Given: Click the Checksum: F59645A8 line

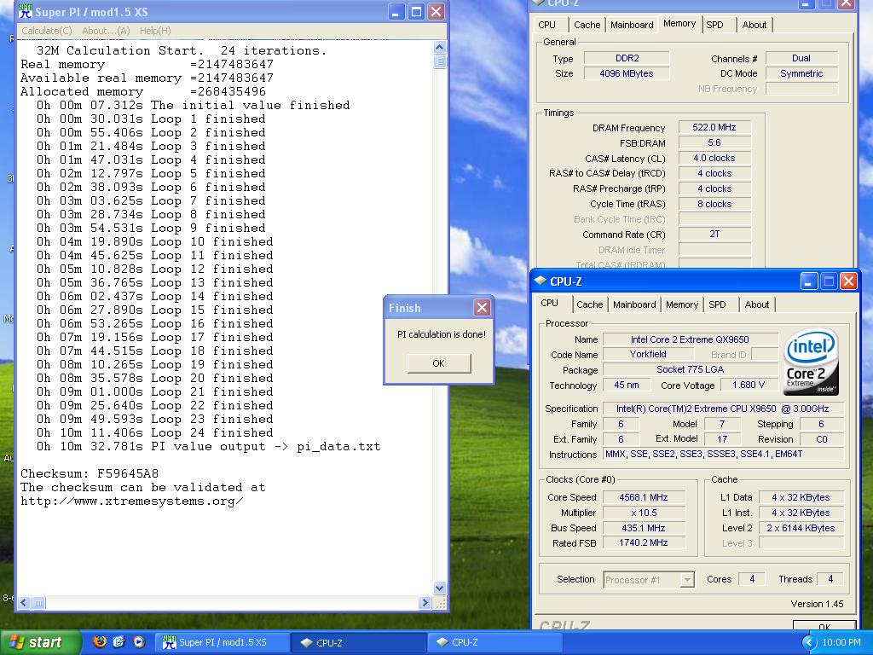Looking at the screenshot, I should 90,474.
